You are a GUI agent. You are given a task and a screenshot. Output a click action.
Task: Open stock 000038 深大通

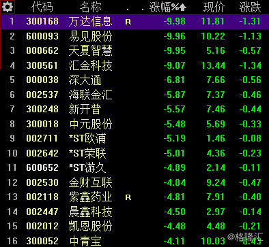click(135, 80)
